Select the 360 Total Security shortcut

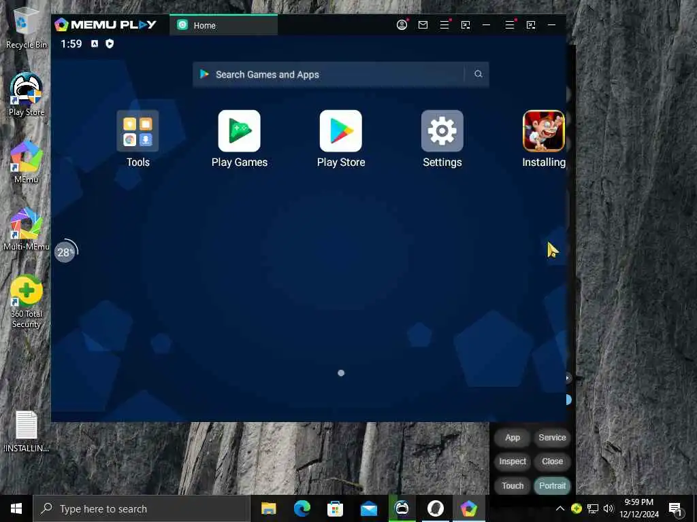tap(27, 302)
